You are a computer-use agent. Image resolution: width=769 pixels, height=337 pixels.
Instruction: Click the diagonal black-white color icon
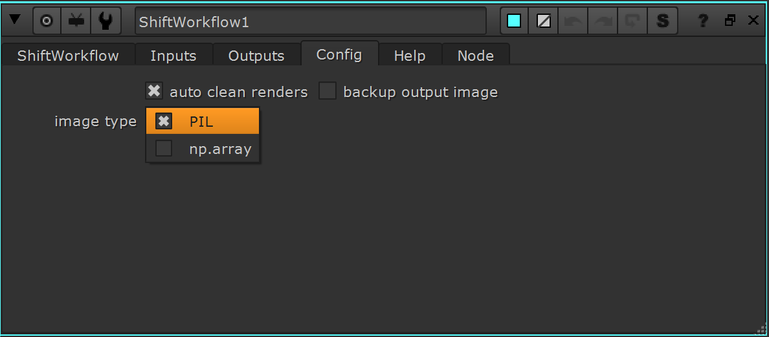pos(544,21)
